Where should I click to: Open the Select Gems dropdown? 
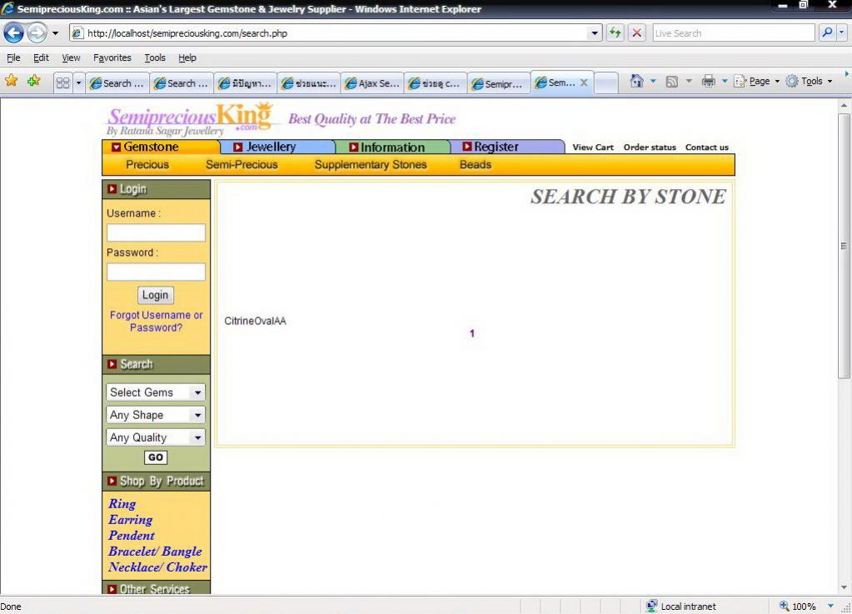pyautogui.click(x=156, y=392)
